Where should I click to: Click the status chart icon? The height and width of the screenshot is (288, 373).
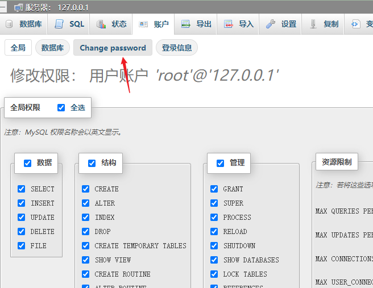[101, 24]
